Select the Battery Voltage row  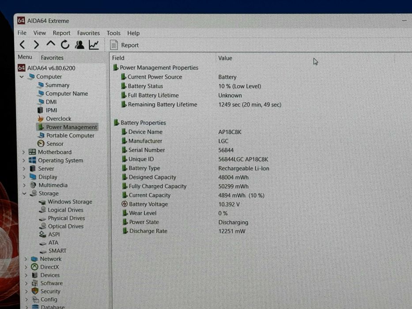[x=181, y=204]
